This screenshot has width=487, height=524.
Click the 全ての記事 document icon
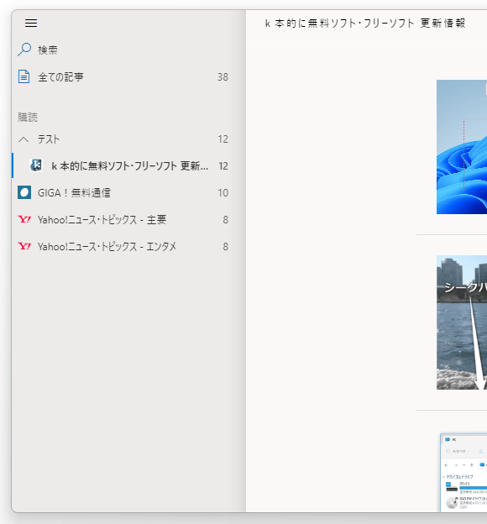pyautogui.click(x=24, y=76)
